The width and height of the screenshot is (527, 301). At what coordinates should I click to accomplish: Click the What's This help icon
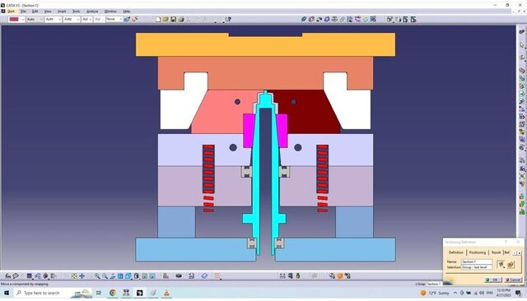tap(228, 20)
